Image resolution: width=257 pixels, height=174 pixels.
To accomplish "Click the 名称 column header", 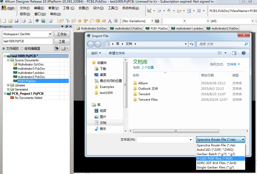I will click(x=136, y=75).
